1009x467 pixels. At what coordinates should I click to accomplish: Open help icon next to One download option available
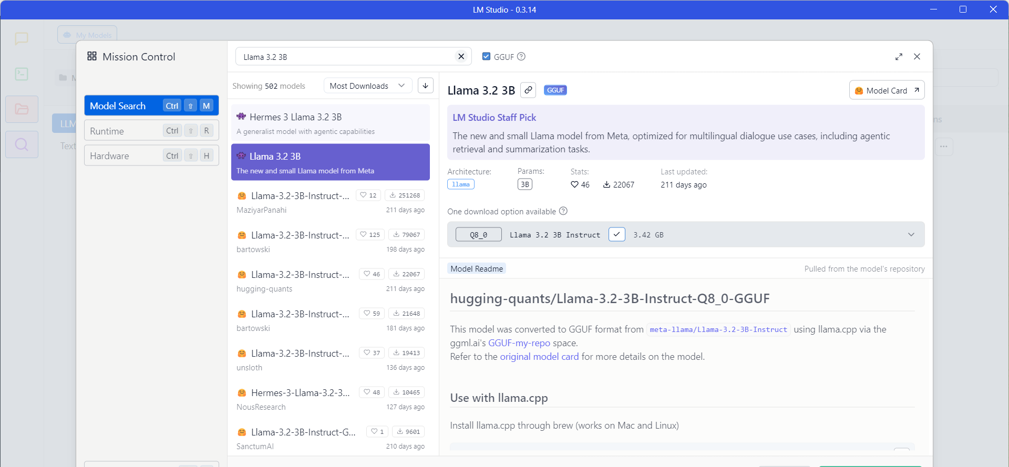pos(563,211)
